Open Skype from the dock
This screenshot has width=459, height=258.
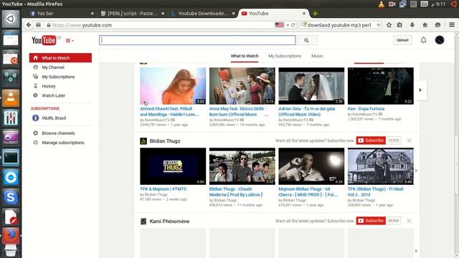[11, 197]
